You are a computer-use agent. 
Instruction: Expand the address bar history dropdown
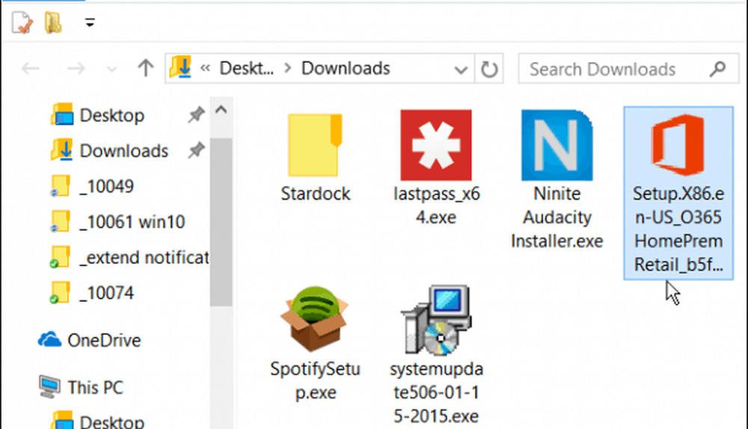click(461, 70)
